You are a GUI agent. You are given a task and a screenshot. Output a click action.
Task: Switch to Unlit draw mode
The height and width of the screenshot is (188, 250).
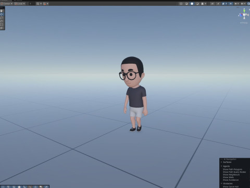pos(197,4)
